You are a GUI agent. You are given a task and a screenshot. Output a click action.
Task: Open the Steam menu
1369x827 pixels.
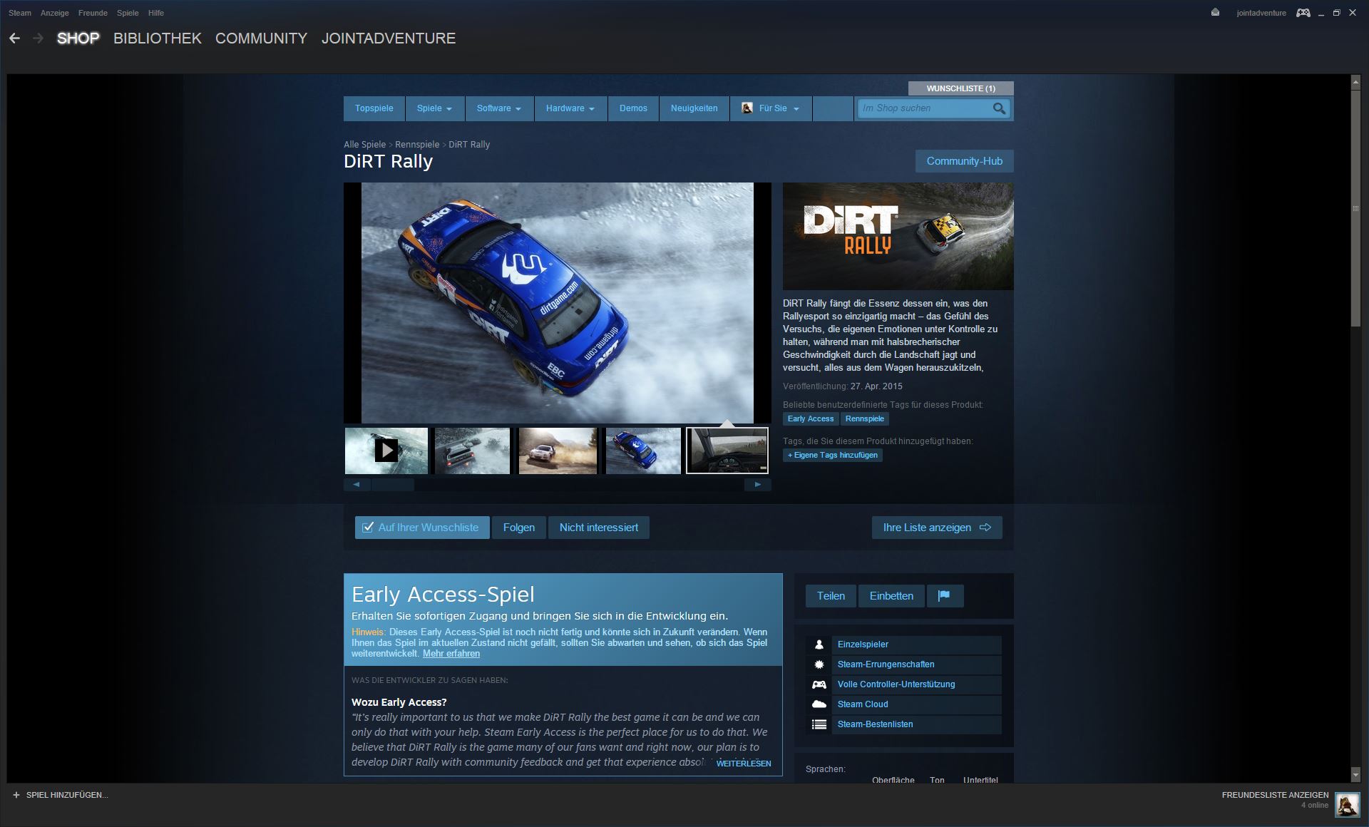(x=20, y=13)
